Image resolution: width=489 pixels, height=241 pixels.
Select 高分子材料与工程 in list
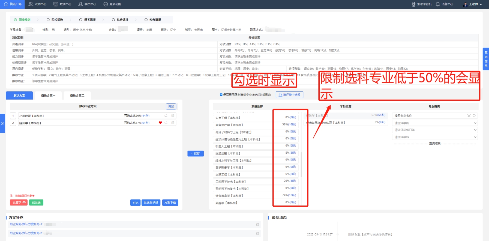click(256, 132)
